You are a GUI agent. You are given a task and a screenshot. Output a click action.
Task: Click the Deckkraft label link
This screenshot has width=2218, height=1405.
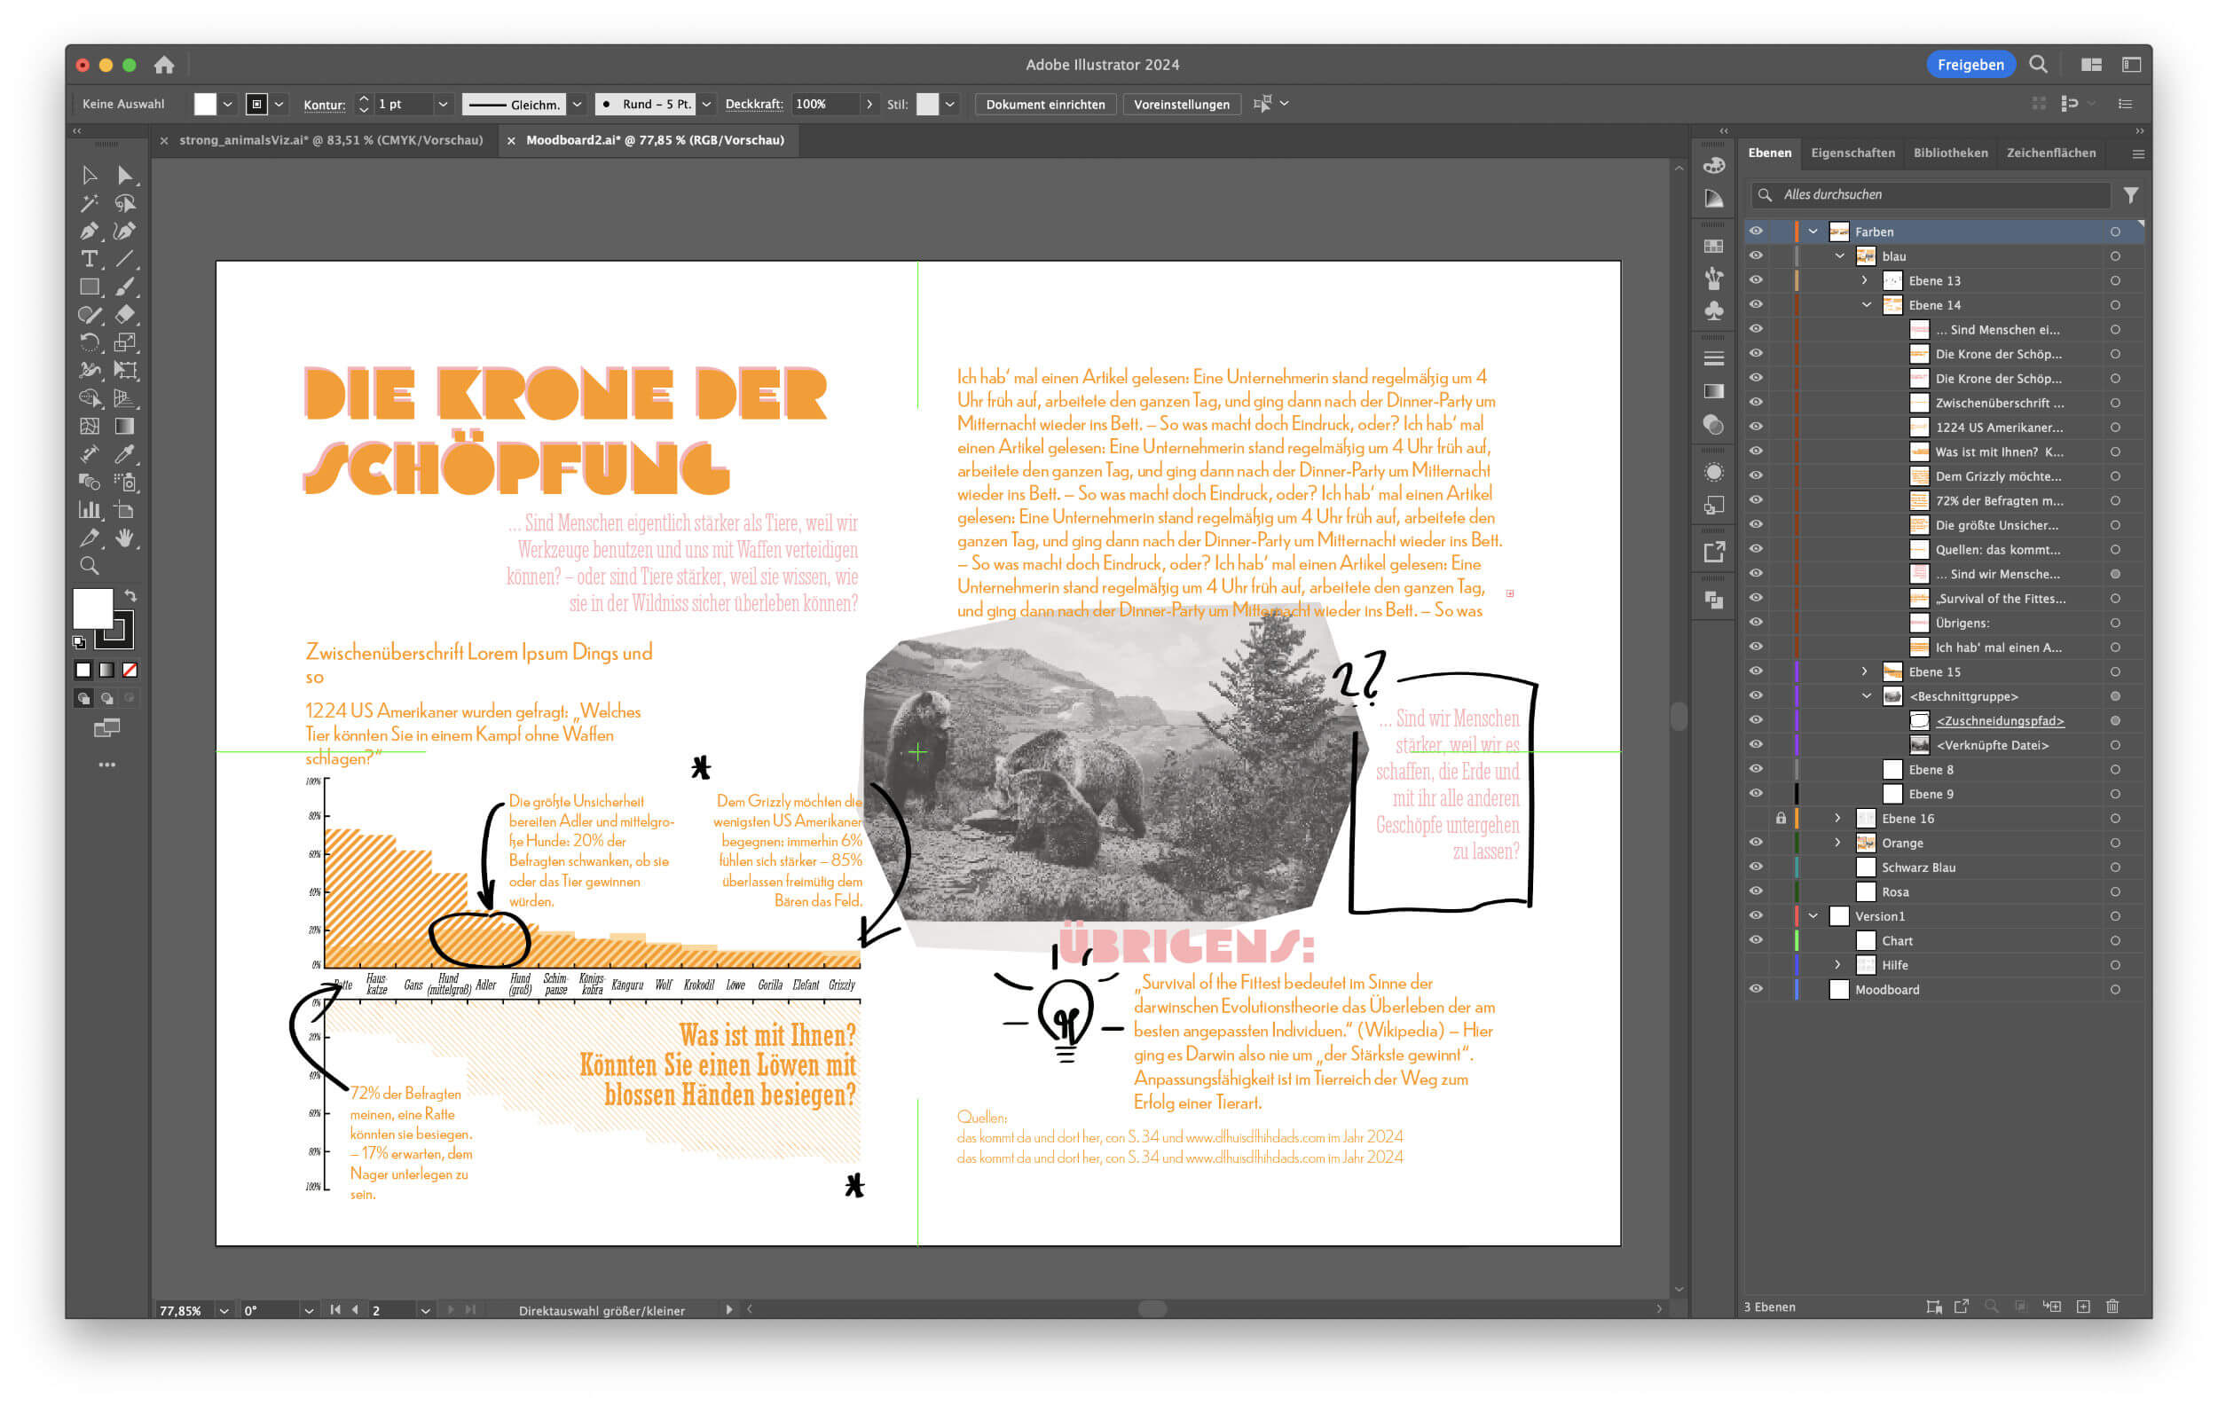coord(753,104)
